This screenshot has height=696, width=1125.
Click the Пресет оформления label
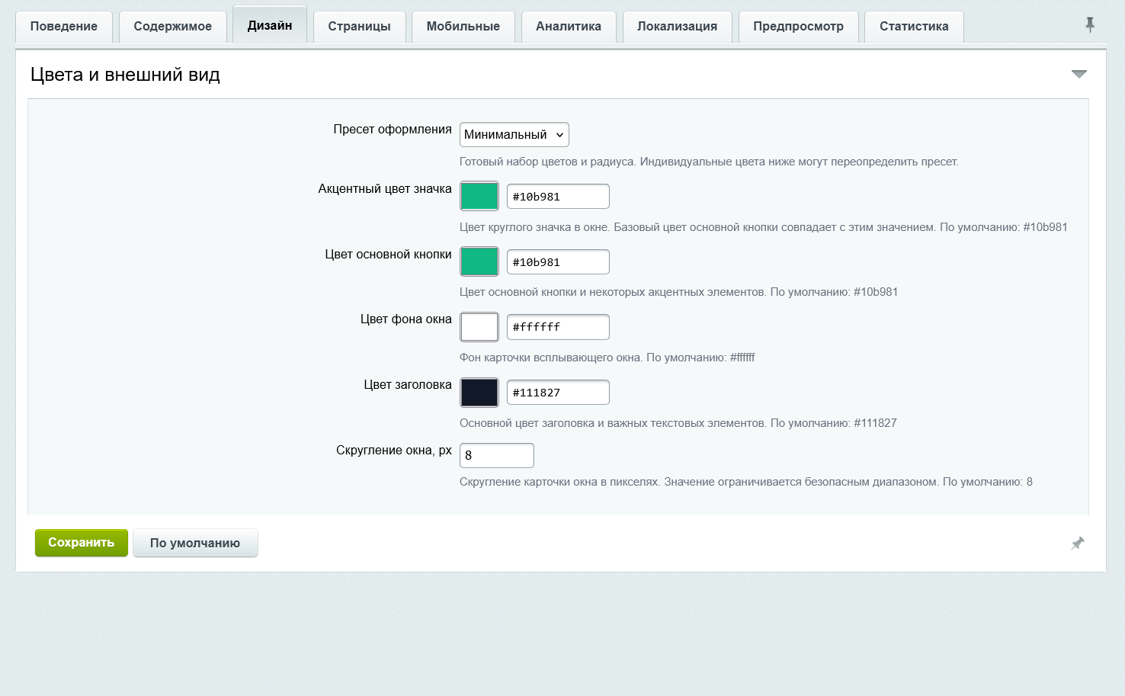click(393, 130)
